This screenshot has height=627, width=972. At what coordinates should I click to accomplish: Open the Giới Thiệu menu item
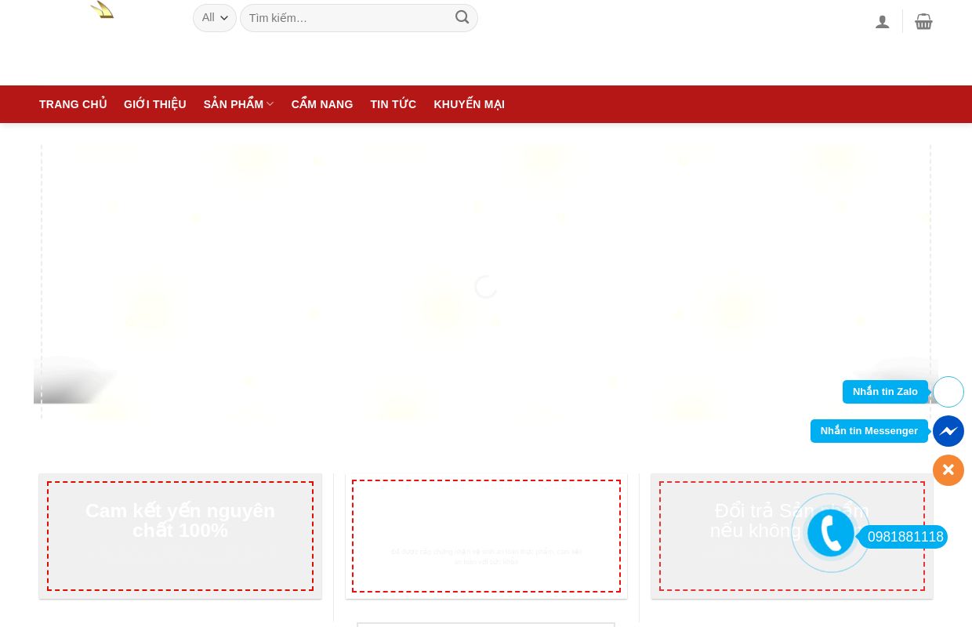155,104
